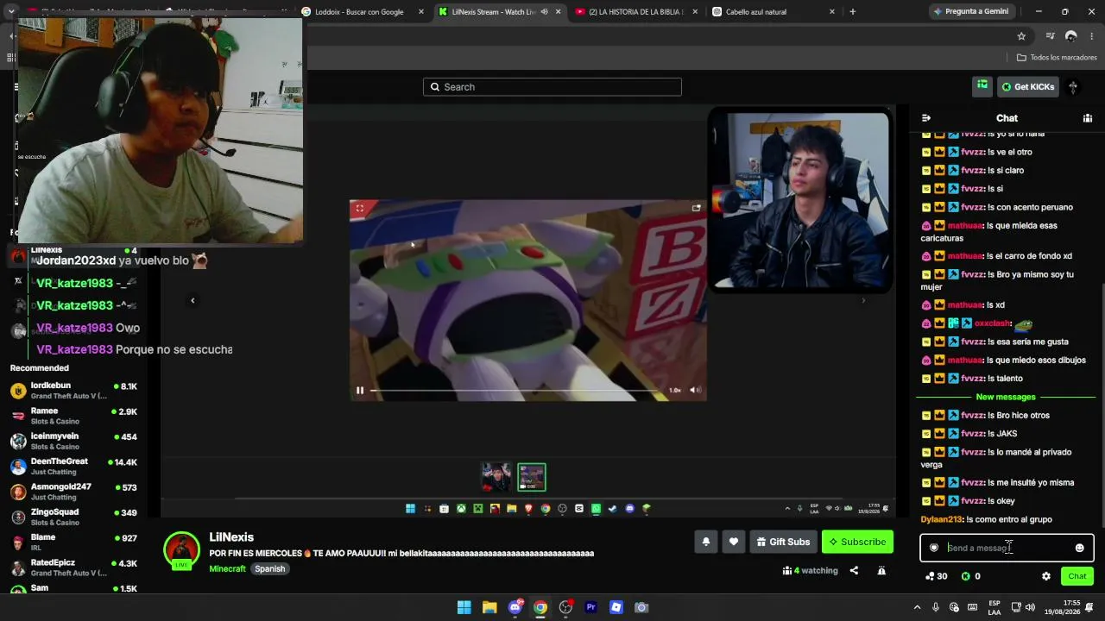
Task: Jump to New messages in chat
Action: click(1006, 397)
